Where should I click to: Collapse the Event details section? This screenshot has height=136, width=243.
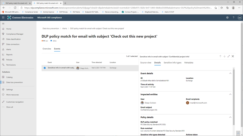230,74
